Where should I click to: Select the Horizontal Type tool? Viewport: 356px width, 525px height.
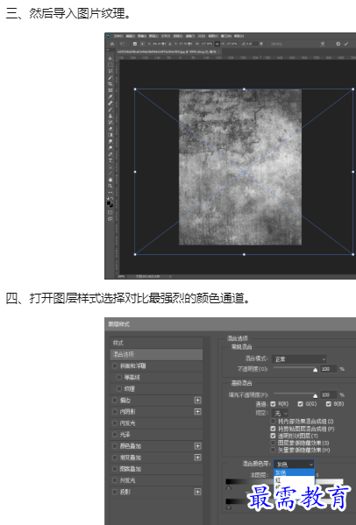(110, 160)
